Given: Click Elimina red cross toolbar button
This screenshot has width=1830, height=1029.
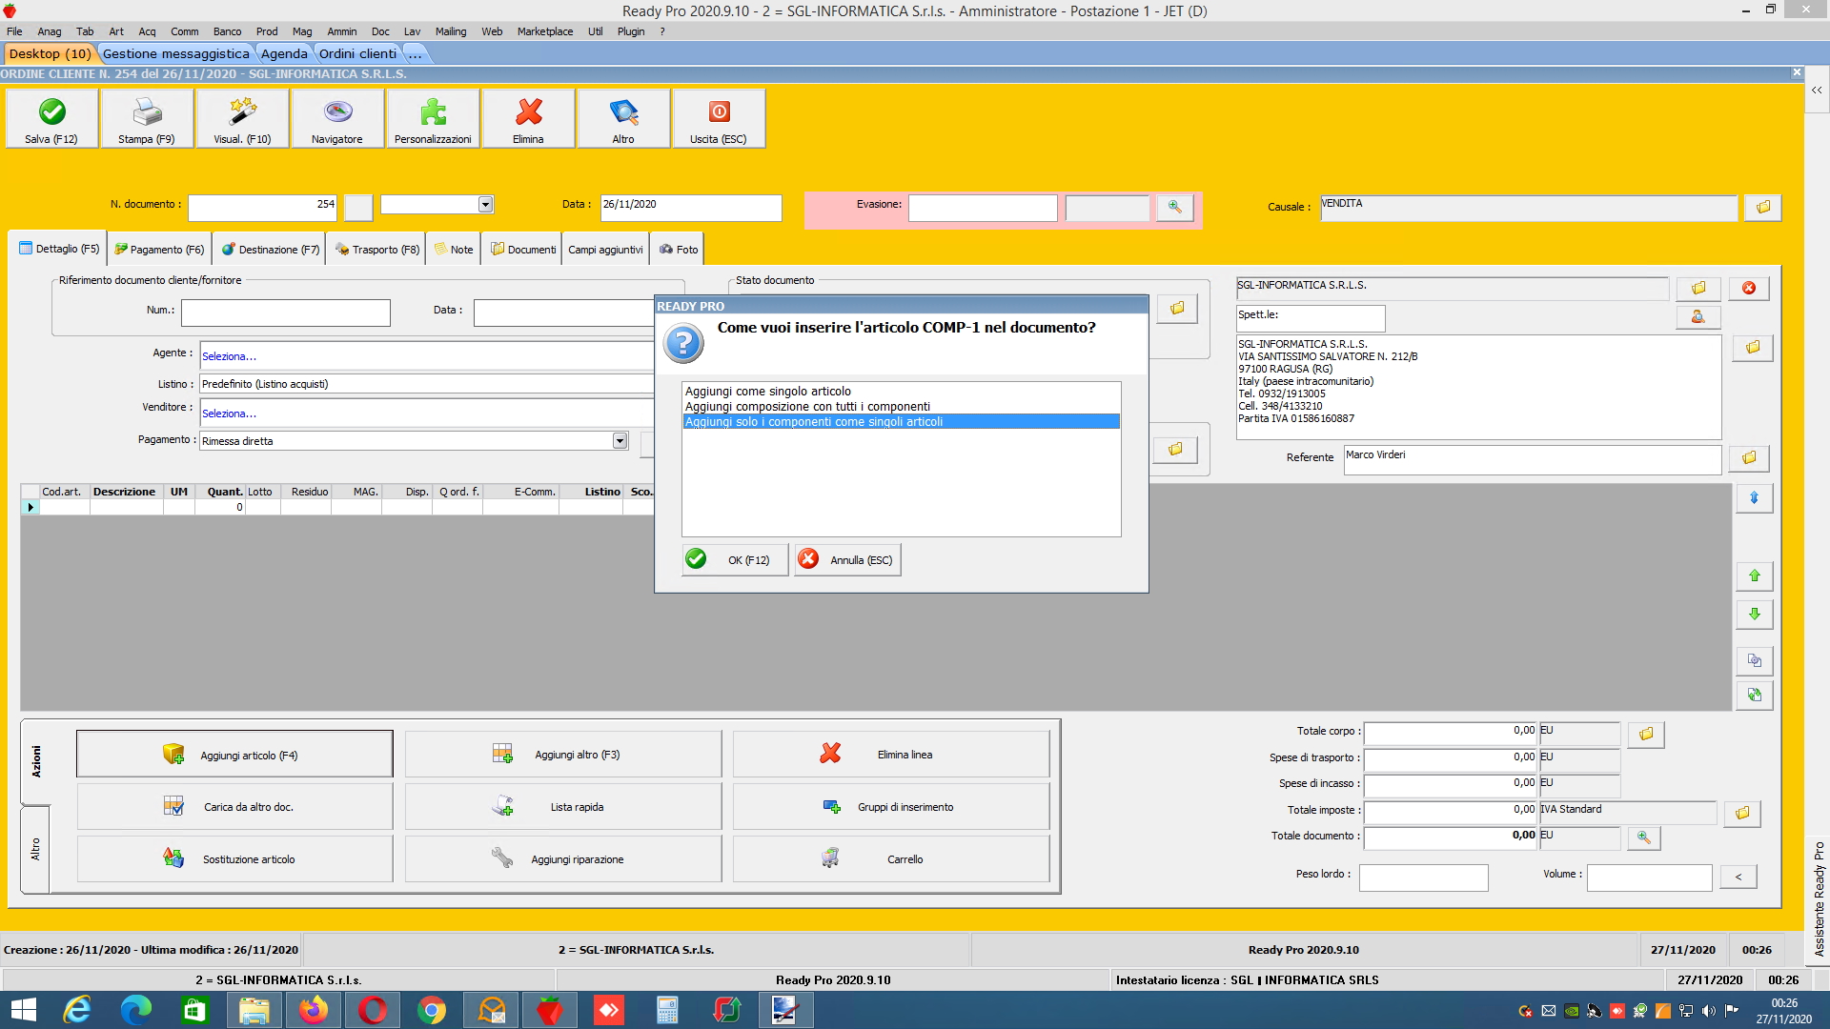Looking at the screenshot, I should (x=528, y=118).
